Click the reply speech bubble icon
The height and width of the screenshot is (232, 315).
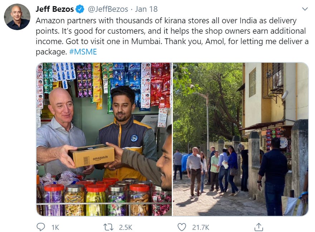[x=41, y=227]
